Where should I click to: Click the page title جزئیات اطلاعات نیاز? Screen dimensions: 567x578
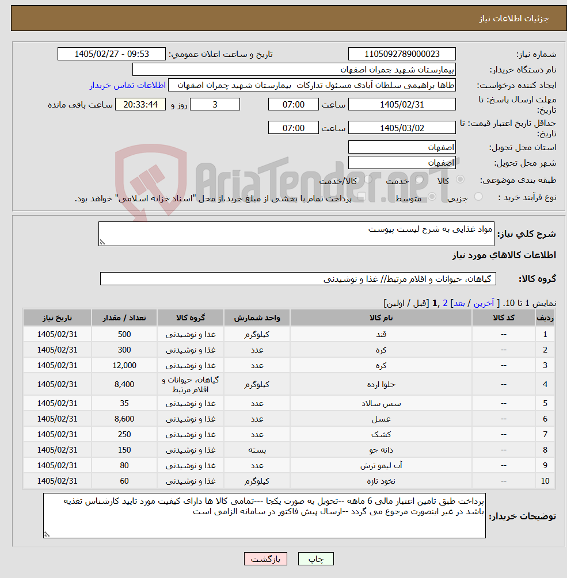click(513, 18)
